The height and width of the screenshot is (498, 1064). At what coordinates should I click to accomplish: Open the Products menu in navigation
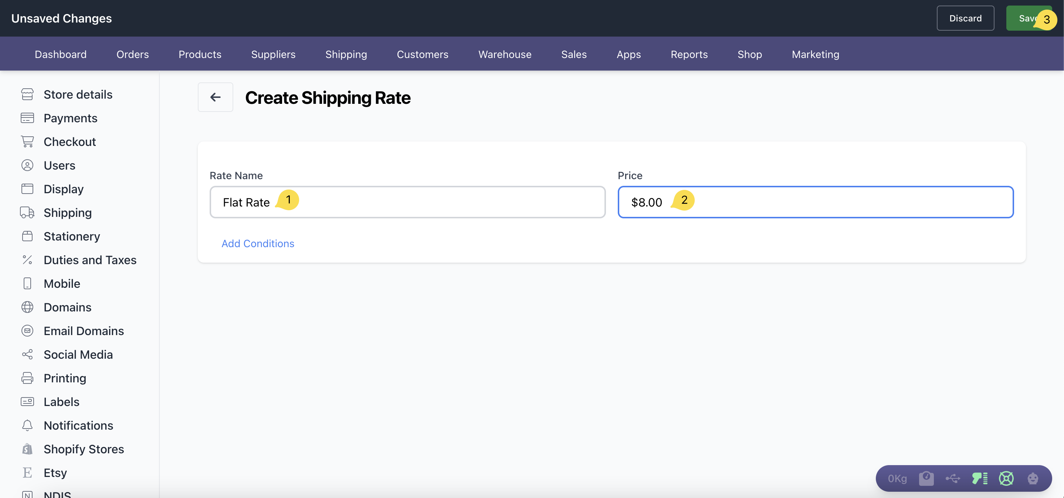pos(200,54)
